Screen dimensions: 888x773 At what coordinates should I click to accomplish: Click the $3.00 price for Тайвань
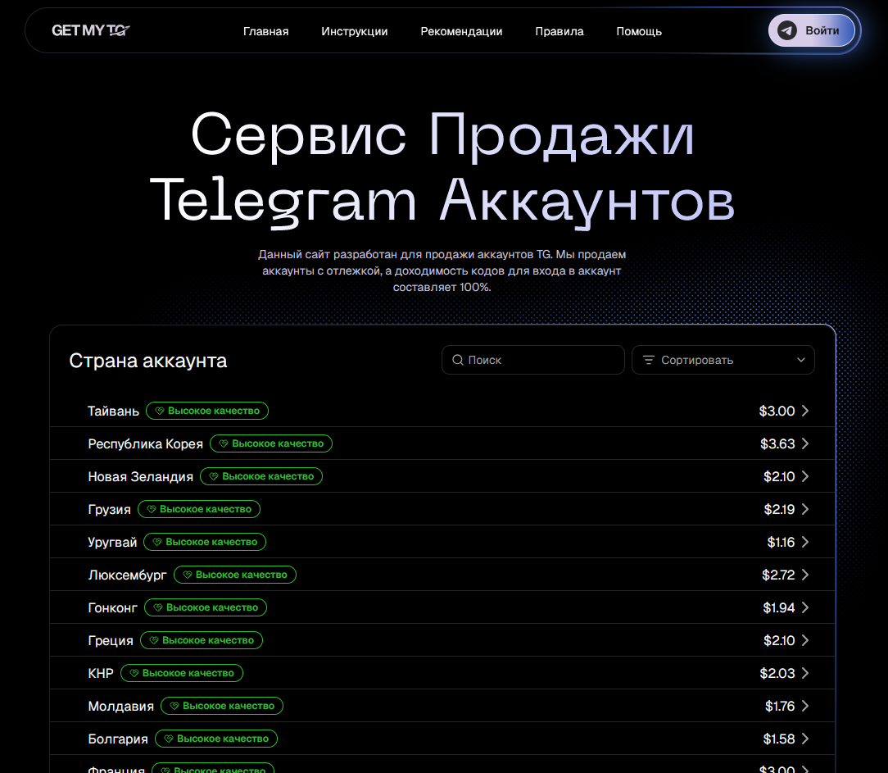[777, 411]
